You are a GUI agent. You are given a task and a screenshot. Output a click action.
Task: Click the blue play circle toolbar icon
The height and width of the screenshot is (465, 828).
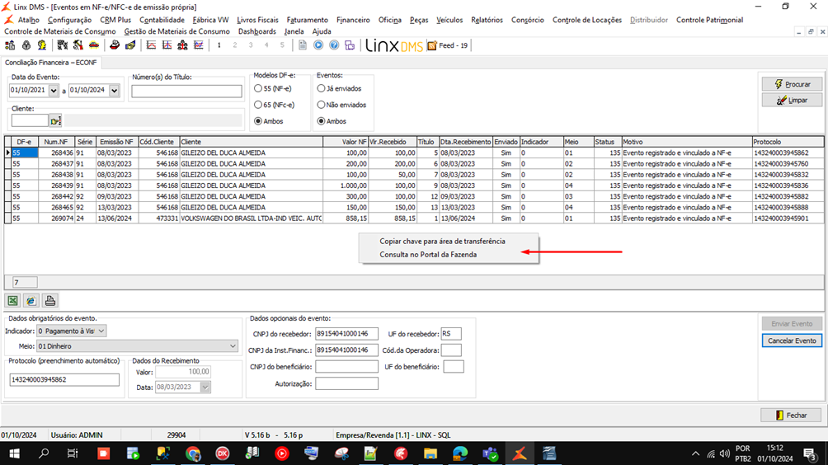pos(318,45)
